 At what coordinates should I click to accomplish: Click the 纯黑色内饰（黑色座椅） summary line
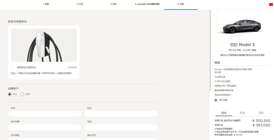pos(226,86)
